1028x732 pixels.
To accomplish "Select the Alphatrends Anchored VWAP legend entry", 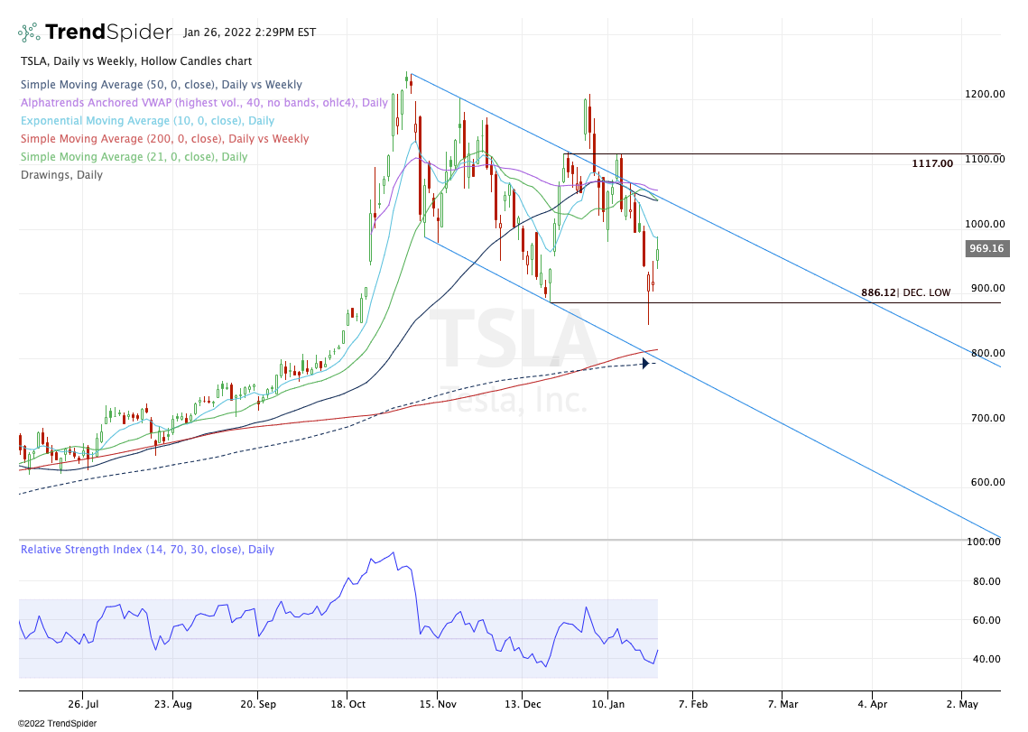I will point(204,102).
